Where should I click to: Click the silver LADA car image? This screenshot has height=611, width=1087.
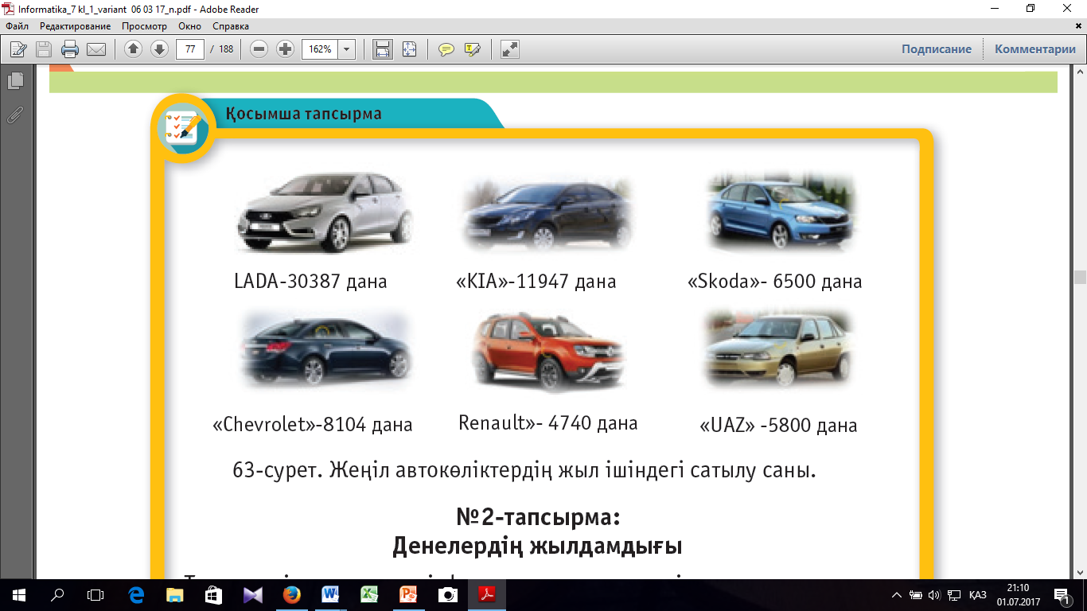pyautogui.click(x=324, y=211)
